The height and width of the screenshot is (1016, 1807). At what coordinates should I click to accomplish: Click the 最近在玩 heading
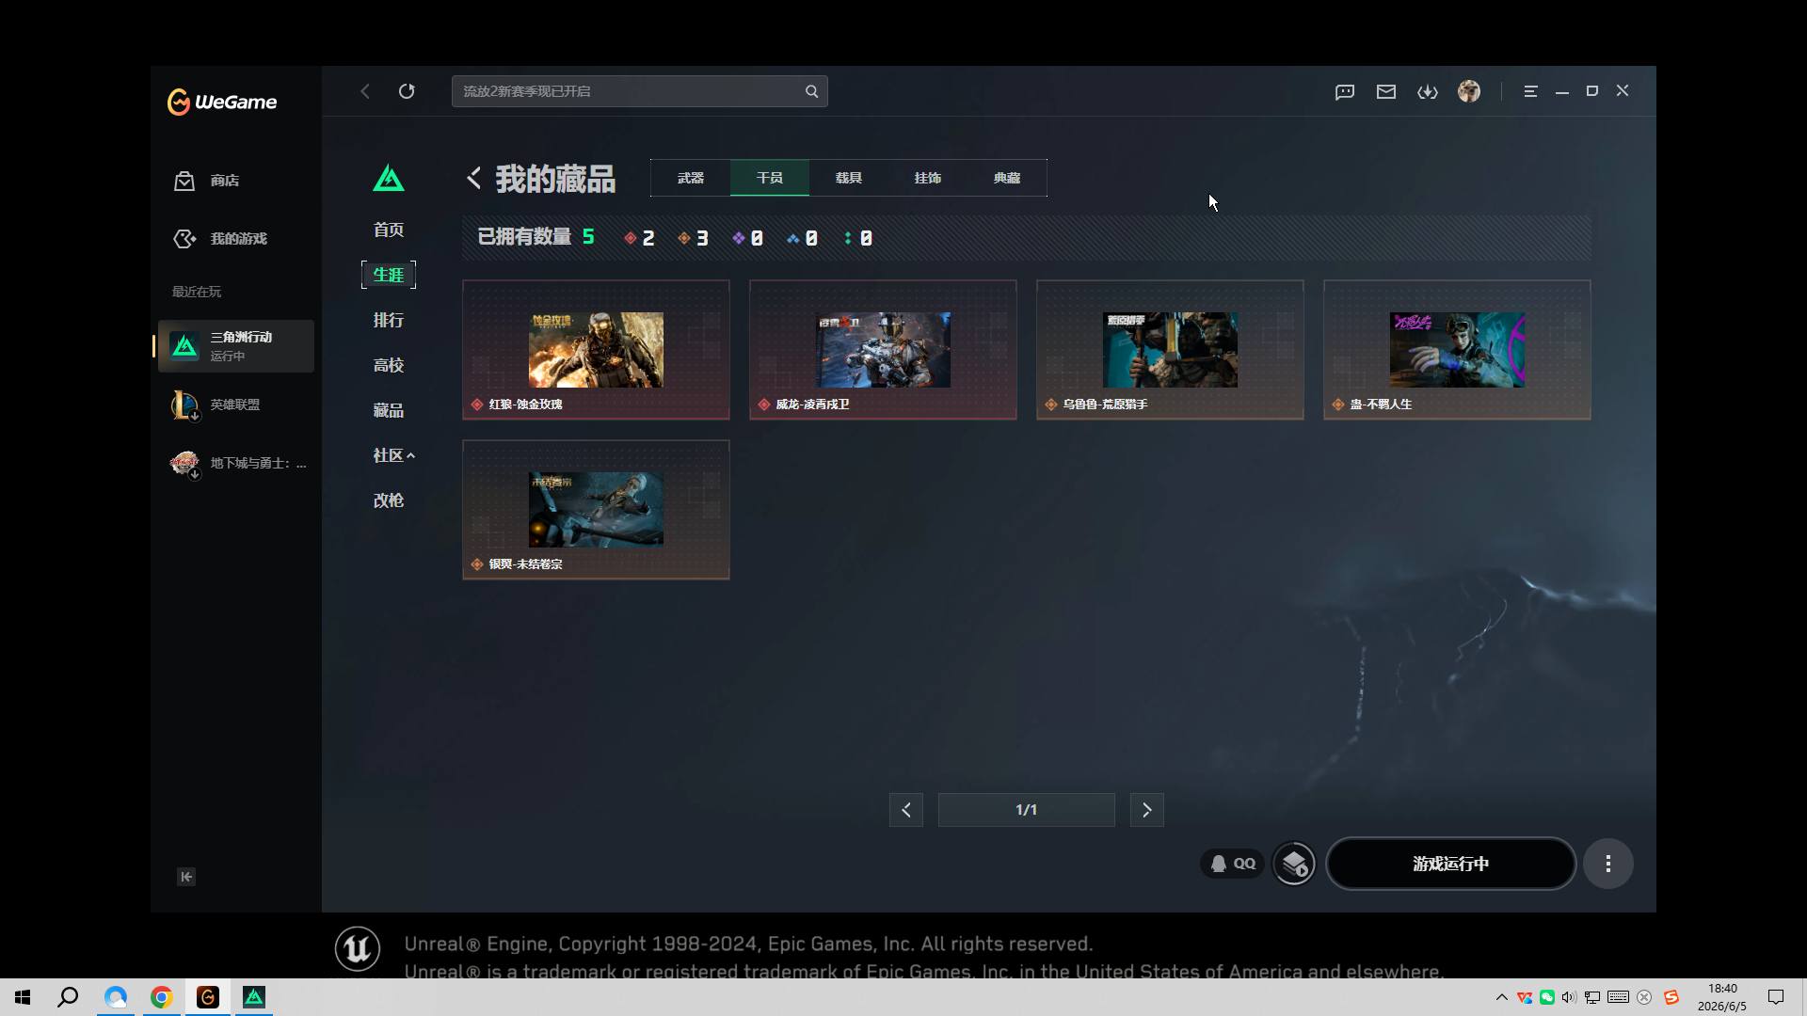click(197, 292)
